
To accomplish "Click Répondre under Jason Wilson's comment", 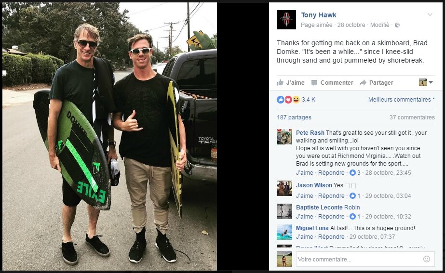I will click(x=331, y=195).
